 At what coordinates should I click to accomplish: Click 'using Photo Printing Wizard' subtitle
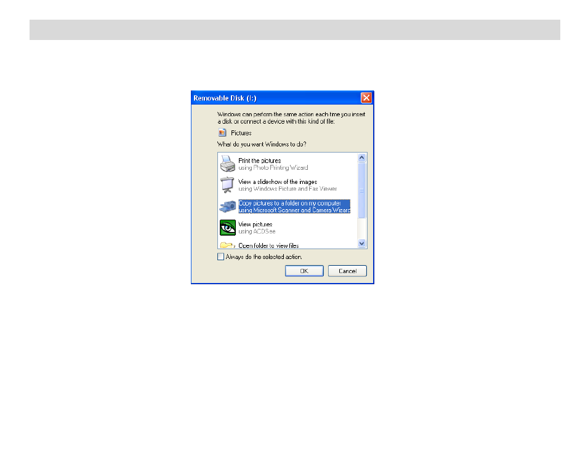[273, 167]
